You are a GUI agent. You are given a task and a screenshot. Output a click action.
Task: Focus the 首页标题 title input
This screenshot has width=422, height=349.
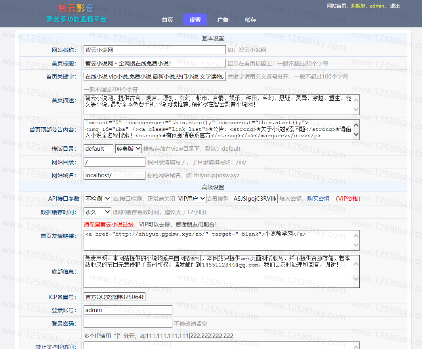tap(155, 63)
